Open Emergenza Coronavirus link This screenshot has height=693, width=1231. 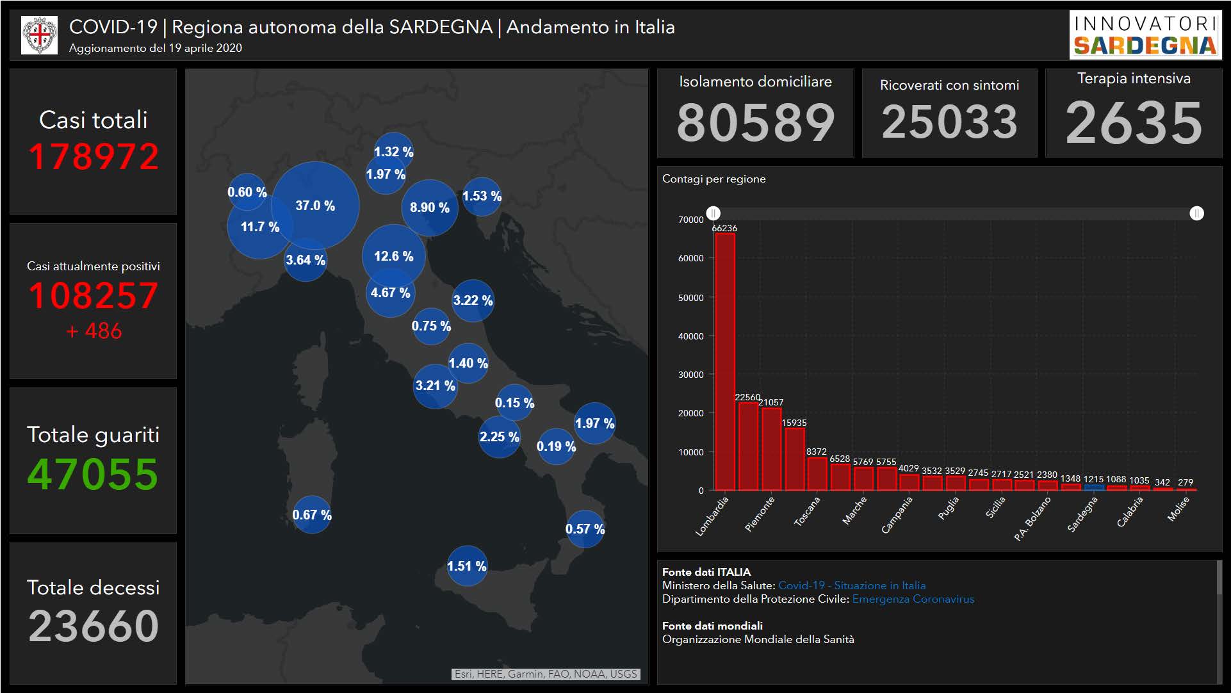[x=913, y=599]
